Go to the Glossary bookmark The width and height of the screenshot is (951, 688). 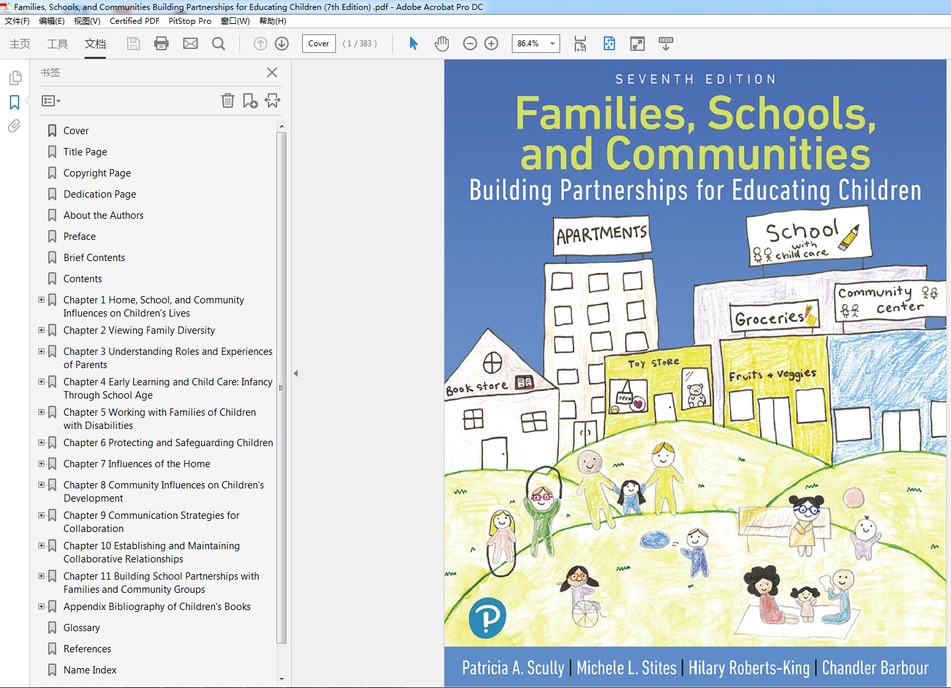pos(81,628)
